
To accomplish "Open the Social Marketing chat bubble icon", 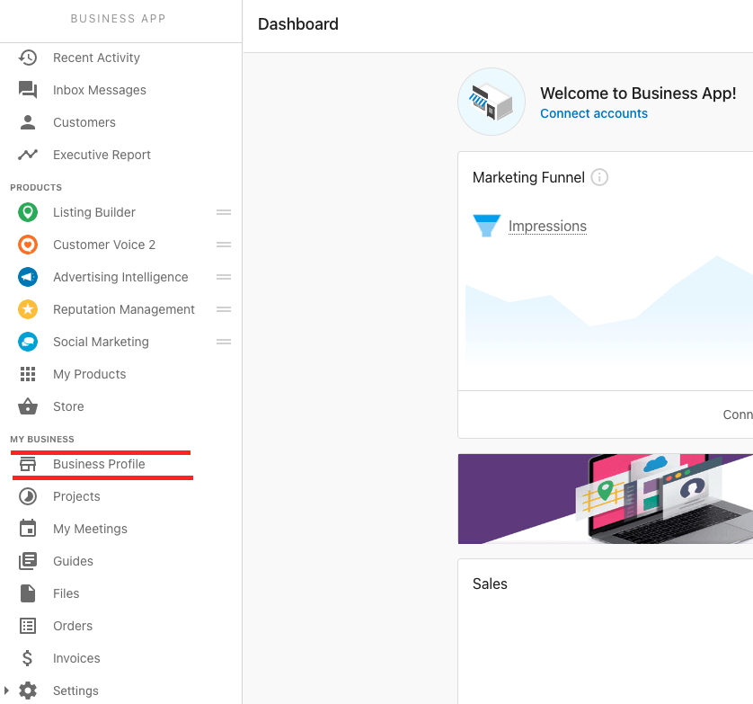I will tap(28, 342).
